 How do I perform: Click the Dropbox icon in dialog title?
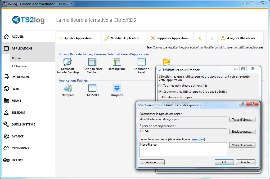(160, 70)
